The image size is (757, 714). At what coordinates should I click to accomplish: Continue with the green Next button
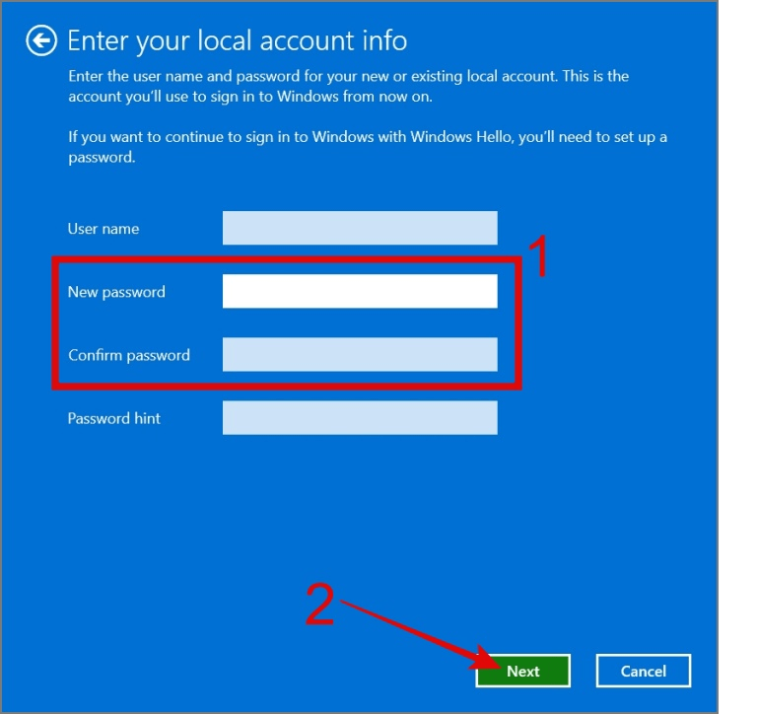pos(522,671)
